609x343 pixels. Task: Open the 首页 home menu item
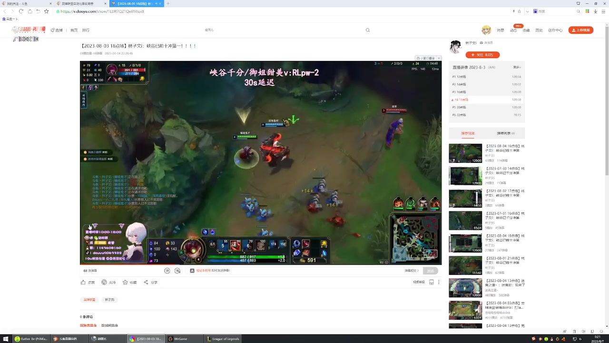tap(74, 30)
